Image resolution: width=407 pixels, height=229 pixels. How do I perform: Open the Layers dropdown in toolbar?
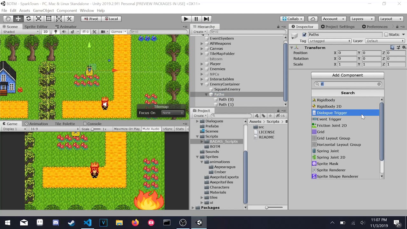click(x=362, y=19)
